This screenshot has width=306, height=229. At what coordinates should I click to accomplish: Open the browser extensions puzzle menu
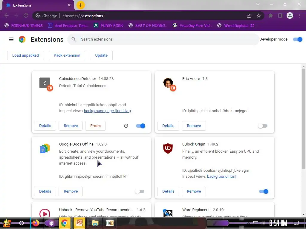pyautogui.click(x=270, y=16)
